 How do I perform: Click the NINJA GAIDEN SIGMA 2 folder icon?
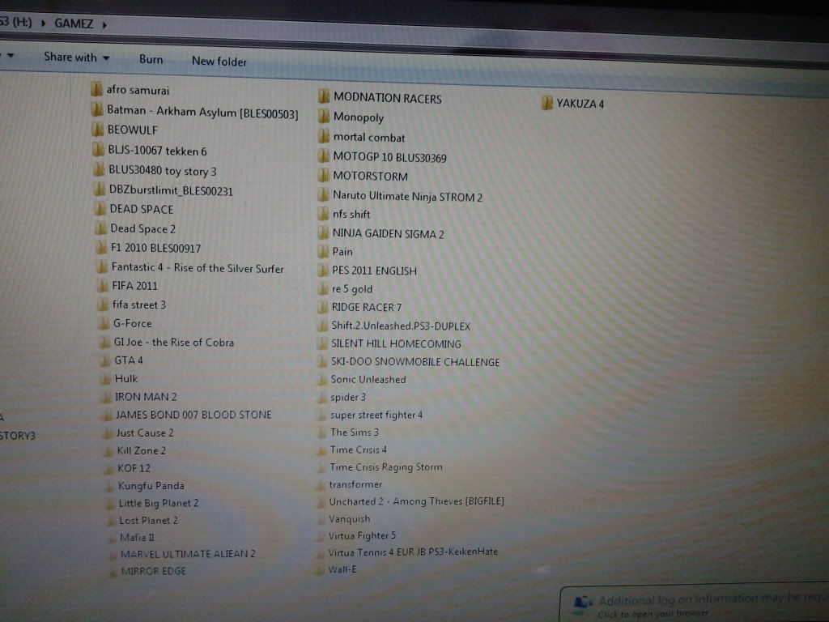point(323,232)
